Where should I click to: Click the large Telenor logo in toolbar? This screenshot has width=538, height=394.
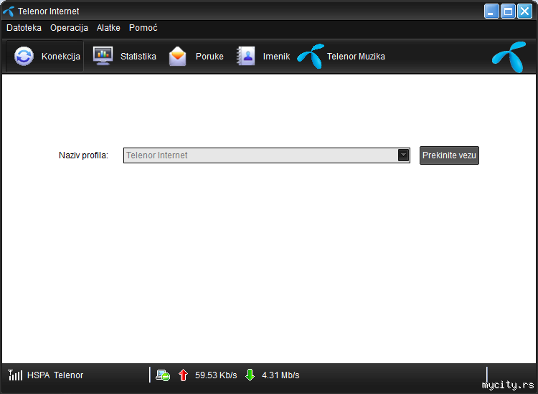pyautogui.click(x=509, y=57)
